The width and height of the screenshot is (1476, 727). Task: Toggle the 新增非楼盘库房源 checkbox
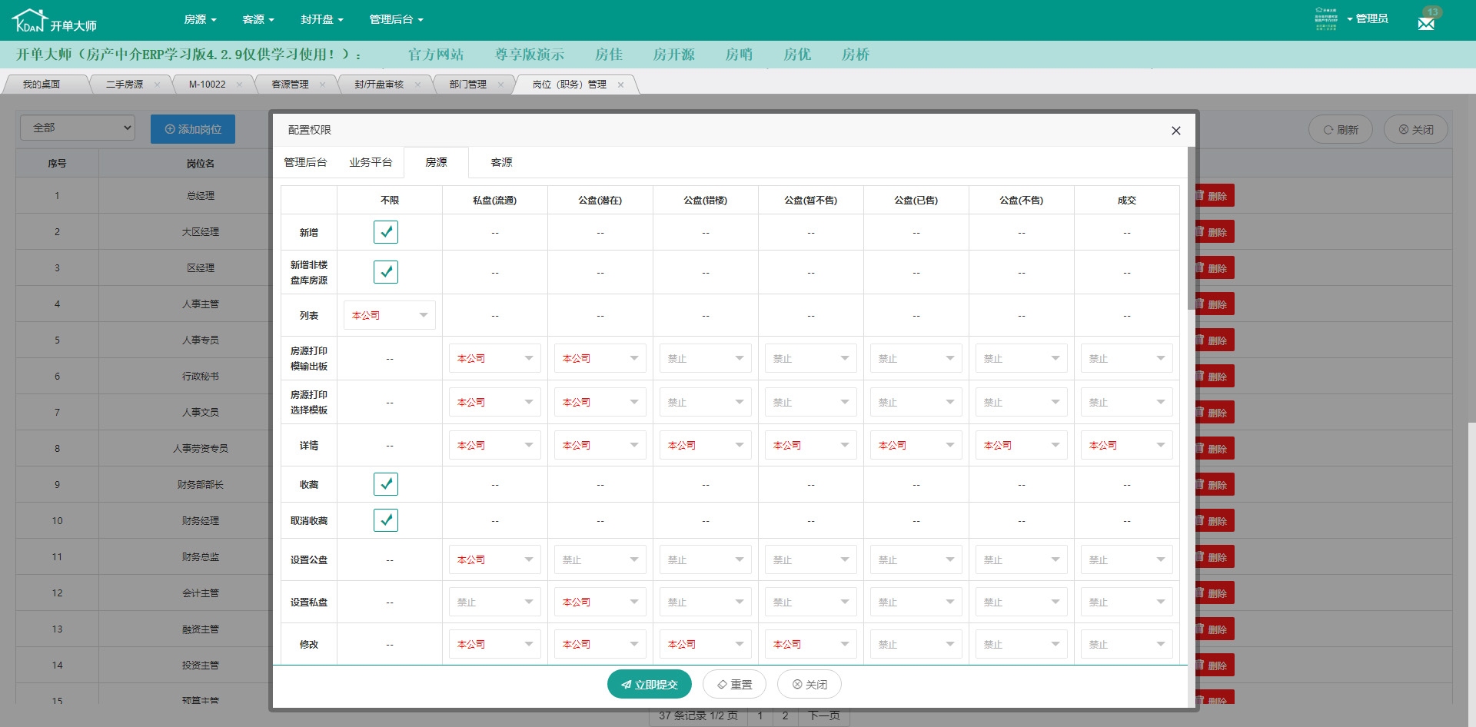point(386,272)
